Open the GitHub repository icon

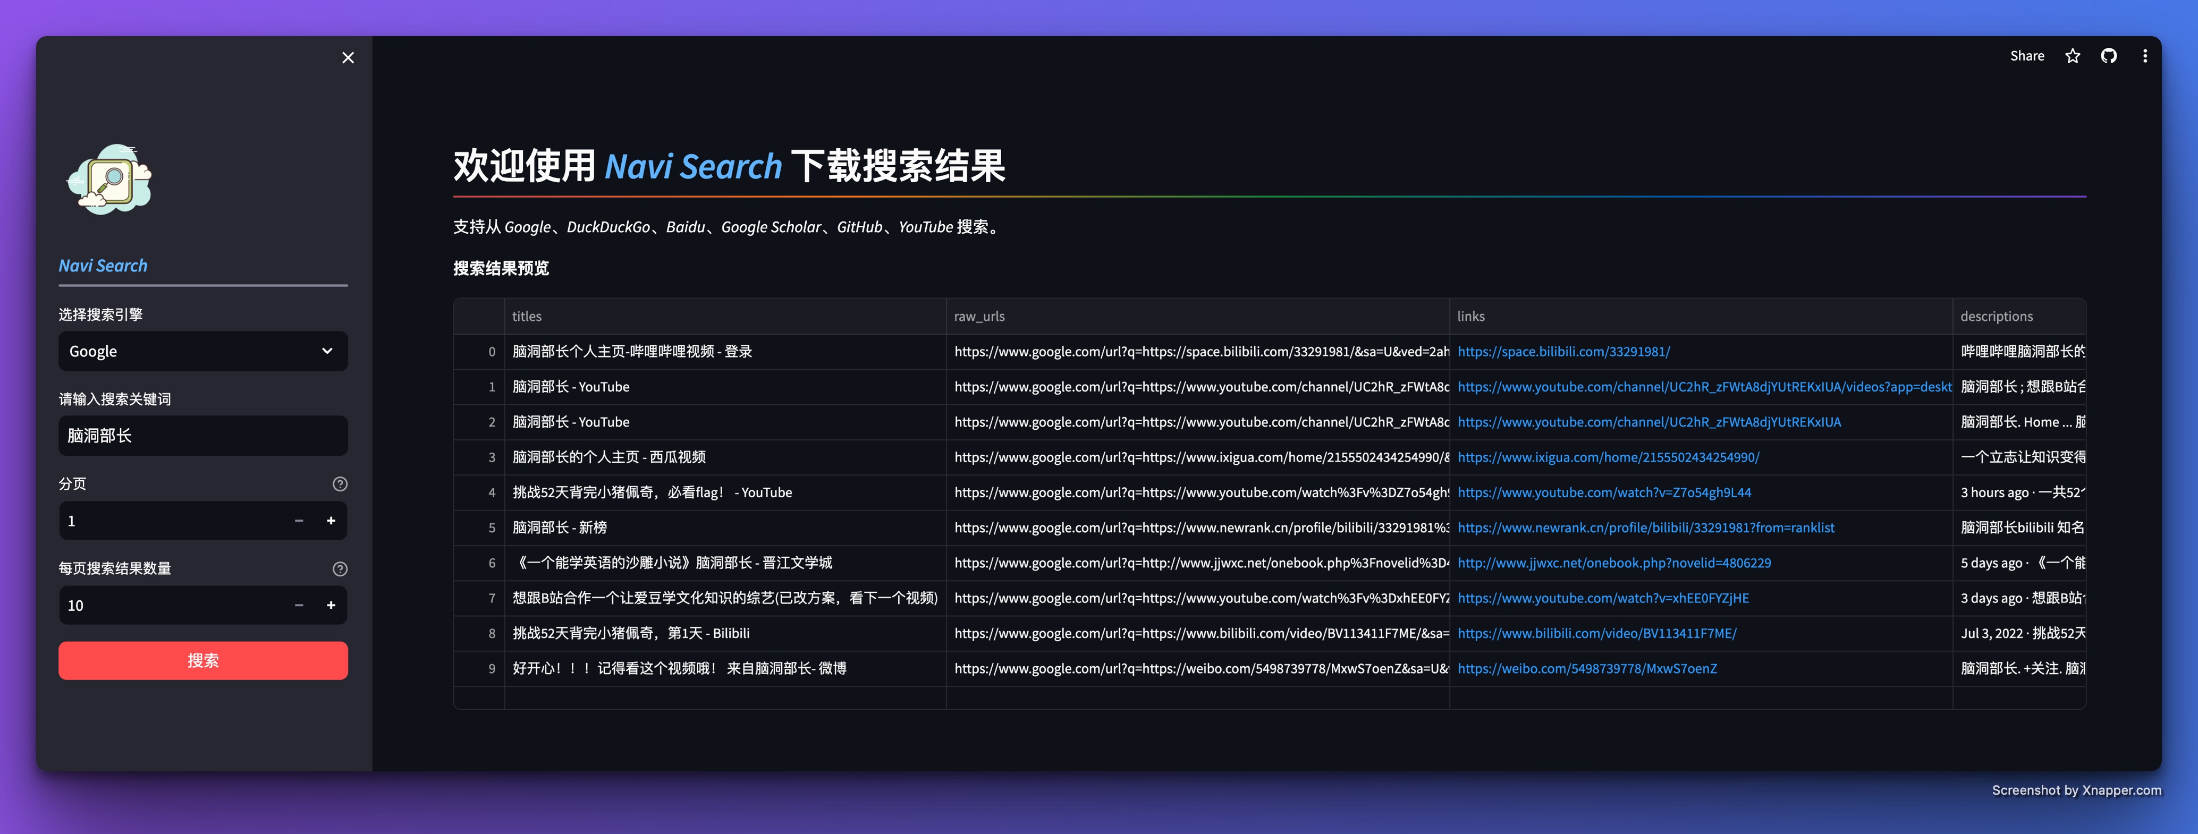coord(2108,56)
